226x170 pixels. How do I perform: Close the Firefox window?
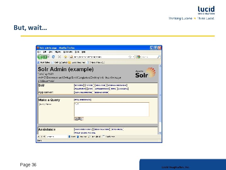click(159, 48)
